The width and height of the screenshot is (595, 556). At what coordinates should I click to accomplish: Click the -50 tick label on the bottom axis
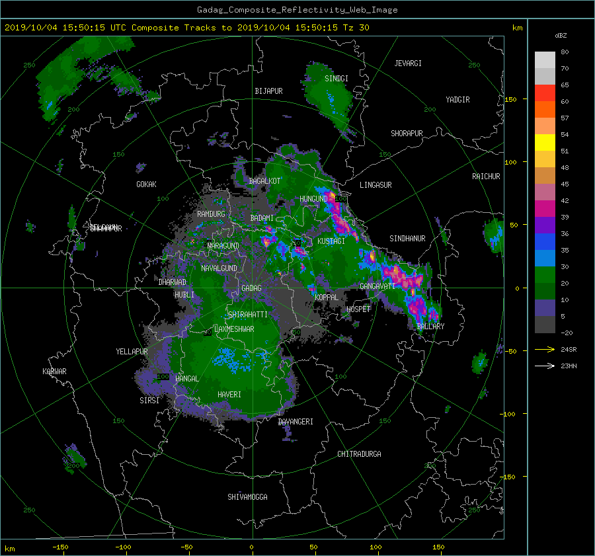186,547
